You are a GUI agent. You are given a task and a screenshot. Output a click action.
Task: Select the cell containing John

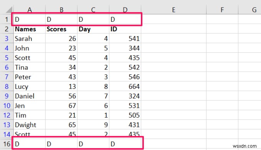(30, 48)
